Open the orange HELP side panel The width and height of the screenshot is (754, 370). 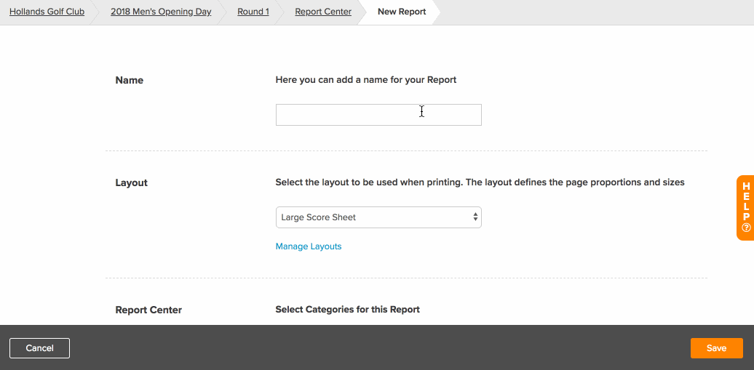745,208
